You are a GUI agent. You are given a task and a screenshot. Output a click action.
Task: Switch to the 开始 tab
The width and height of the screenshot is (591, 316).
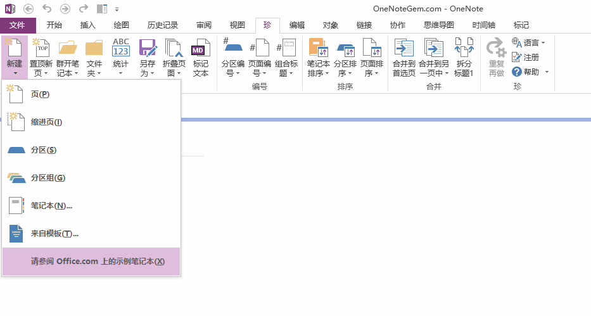[x=54, y=25]
